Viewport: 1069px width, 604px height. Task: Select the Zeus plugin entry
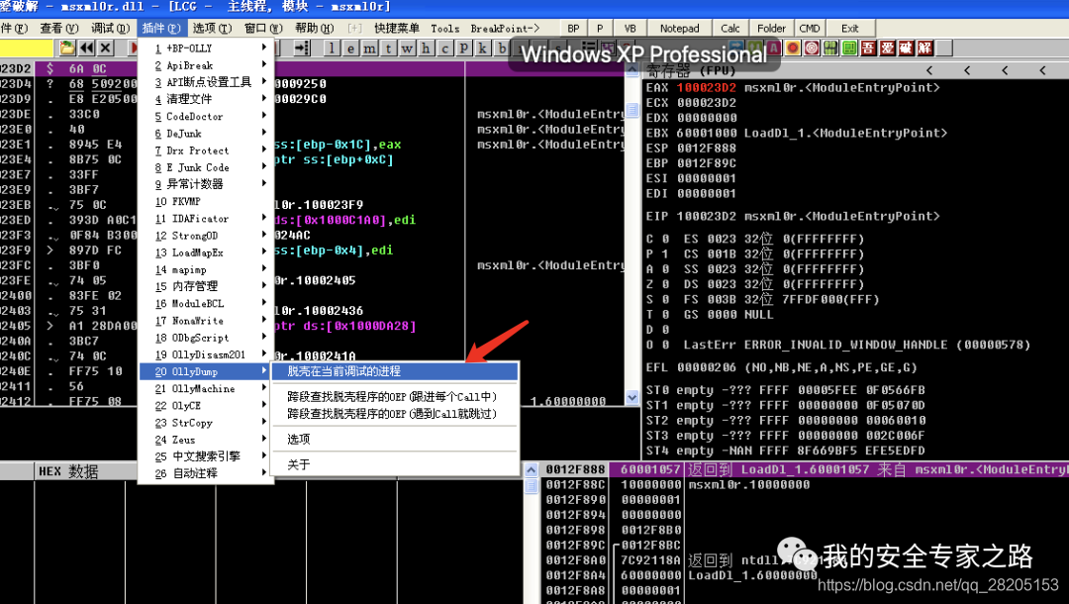click(206, 440)
